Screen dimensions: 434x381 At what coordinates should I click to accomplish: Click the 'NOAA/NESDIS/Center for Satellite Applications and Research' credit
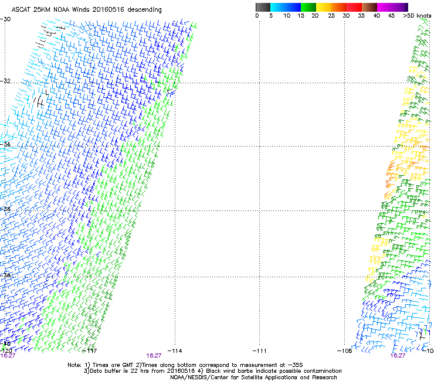coord(253,377)
